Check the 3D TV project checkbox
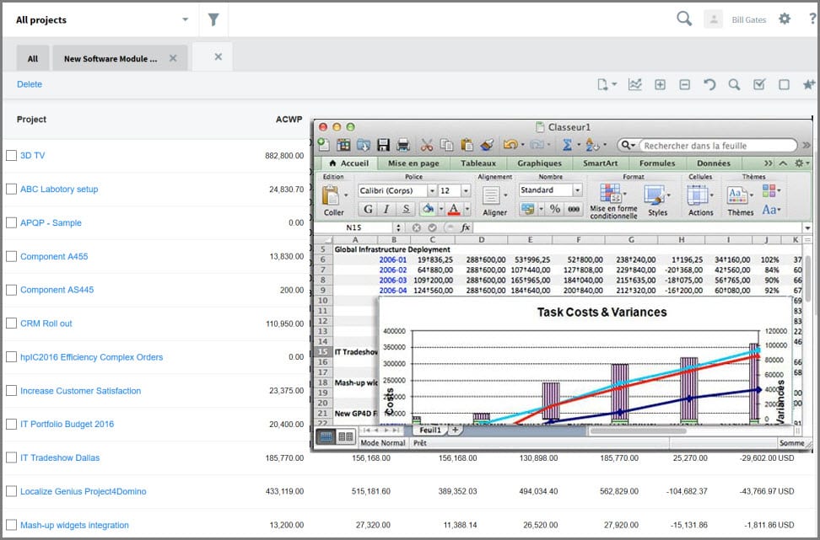Image resolution: width=820 pixels, height=540 pixels. pos(11,156)
